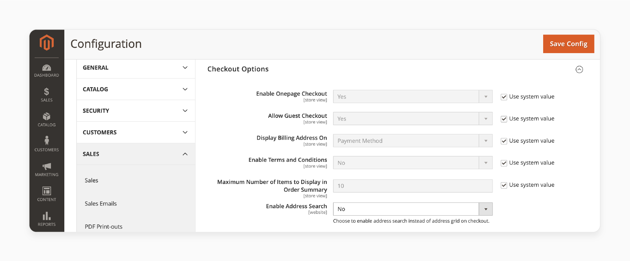Uncheck Use system value for Enable Terms and Conditions
Image resolution: width=630 pixels, height=261 pixels.
click(x=504, y=163)
